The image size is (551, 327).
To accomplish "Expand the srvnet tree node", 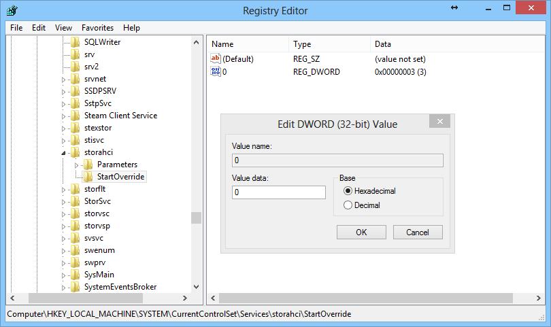I will pos(64,80).
